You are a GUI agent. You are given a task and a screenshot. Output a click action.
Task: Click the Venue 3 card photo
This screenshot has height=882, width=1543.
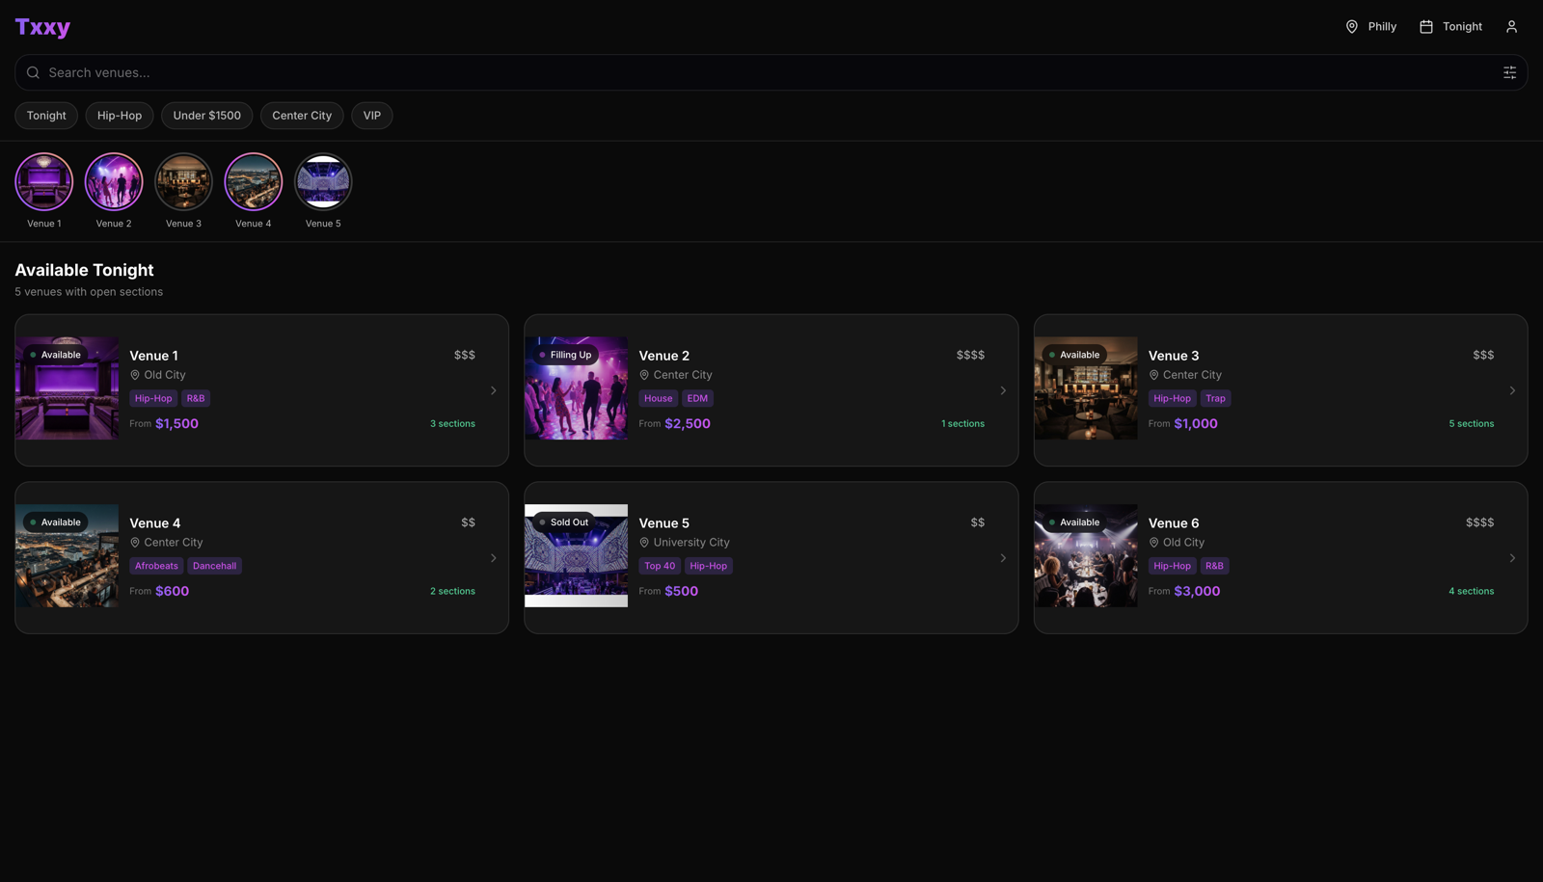(1086, 388)
